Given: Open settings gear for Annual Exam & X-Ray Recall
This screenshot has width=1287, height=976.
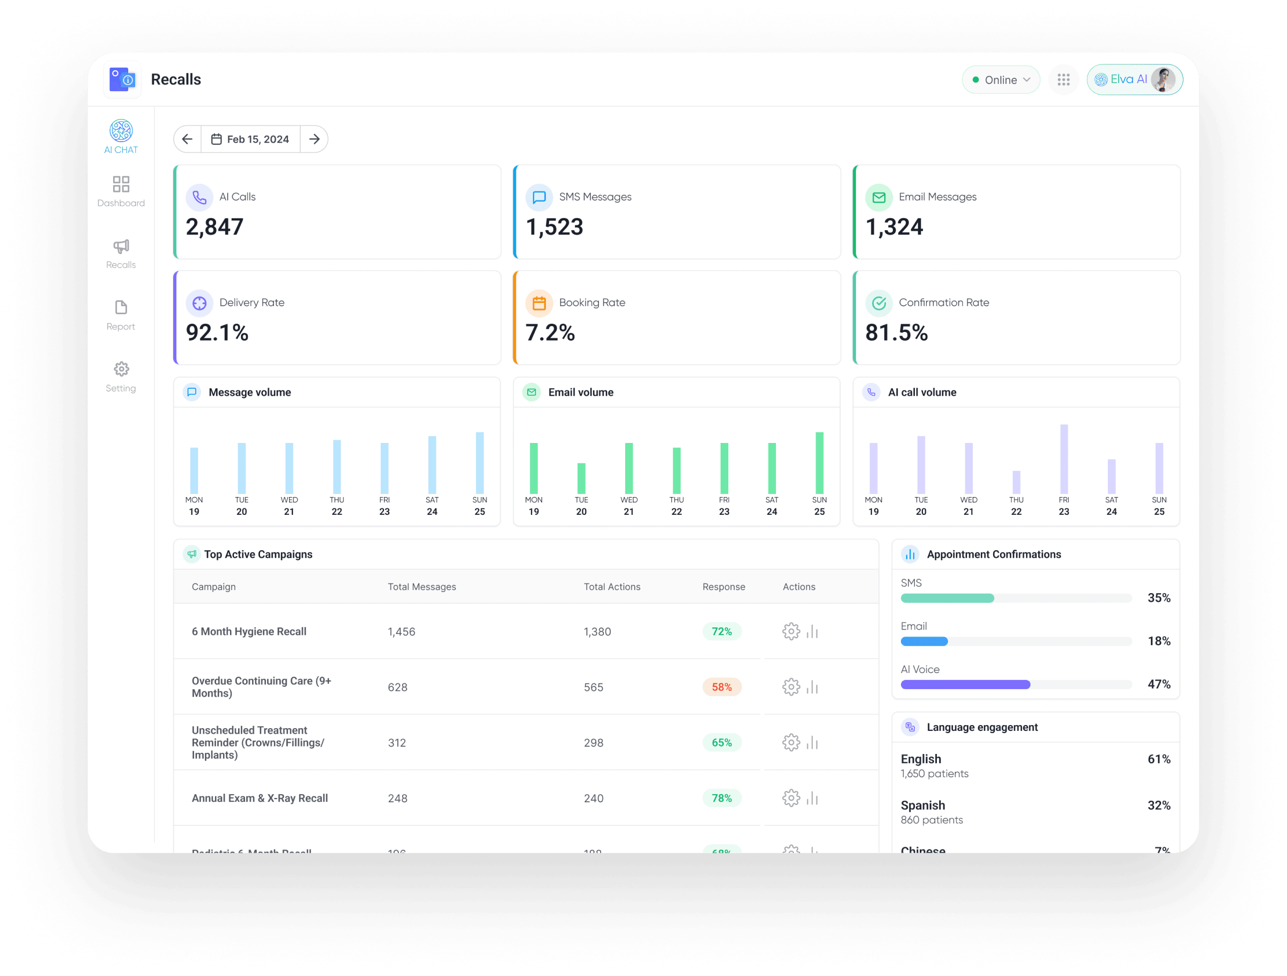Looking at the screenshot, I should pyautogui.click(x=791, y=798).
